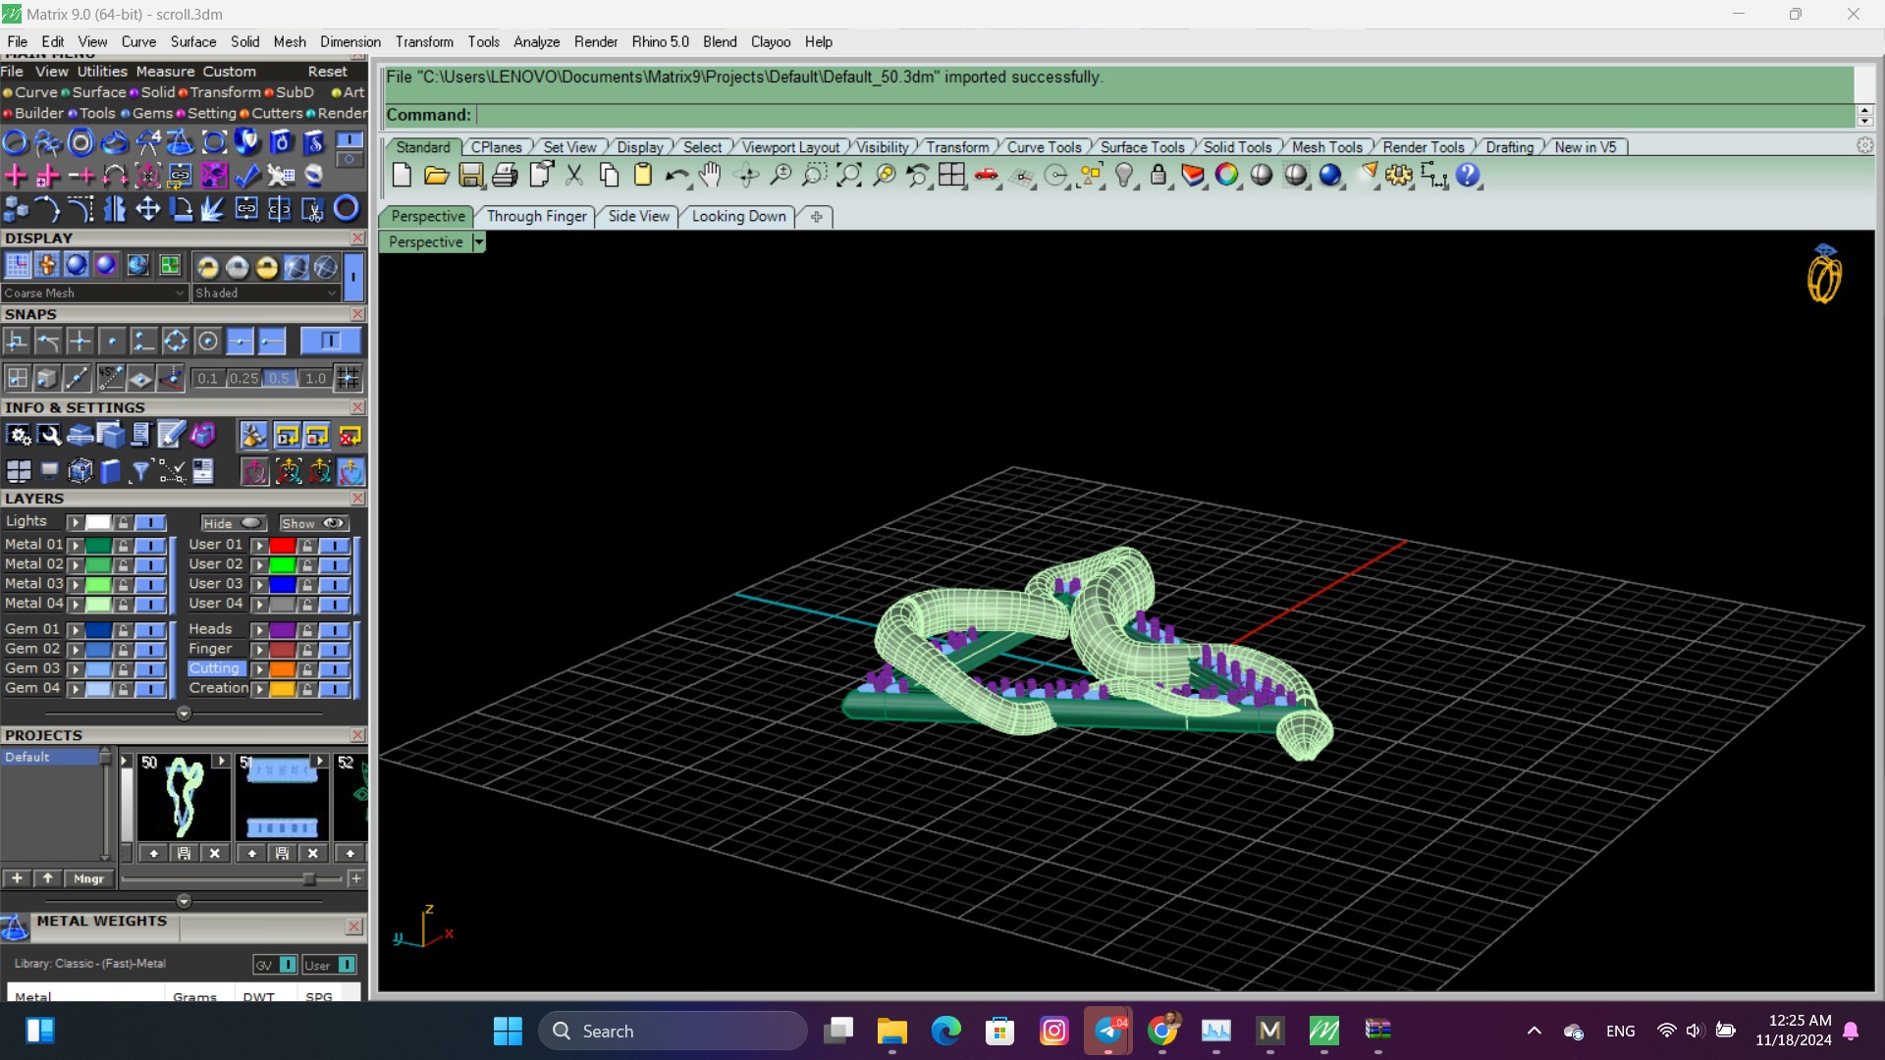Open the Clayoo menu

771,41
